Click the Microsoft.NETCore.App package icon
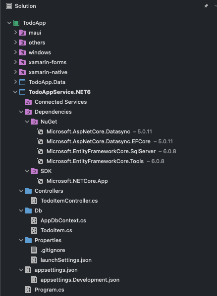Viewport: 217px width, 296px height. click(40, 181)
